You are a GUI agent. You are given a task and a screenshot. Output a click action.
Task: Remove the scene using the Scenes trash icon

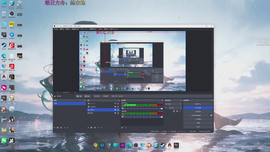[58, 128]
